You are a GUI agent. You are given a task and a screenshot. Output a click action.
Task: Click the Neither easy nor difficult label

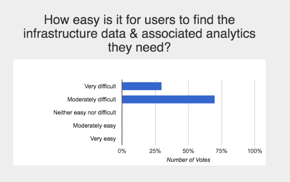pyautogui.click(x=84, y=113)
